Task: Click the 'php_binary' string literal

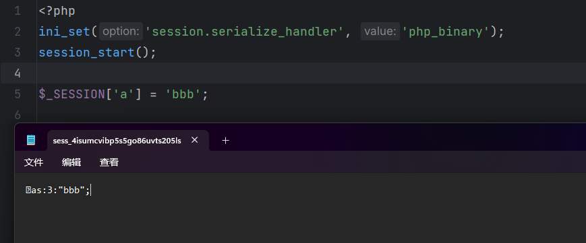Action: tap(446, 32)
